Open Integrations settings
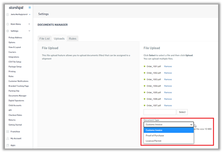The height and width of the screenshot is (153, 223). [x=13, y=57]
